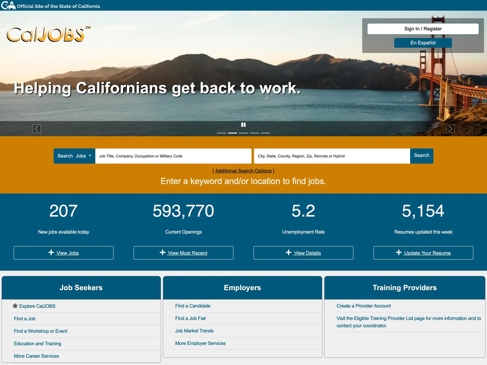Viewport: 487px width, 365px height.
Task: Open the Search Jobs dropdown
Action: click(x=74, y=156)
